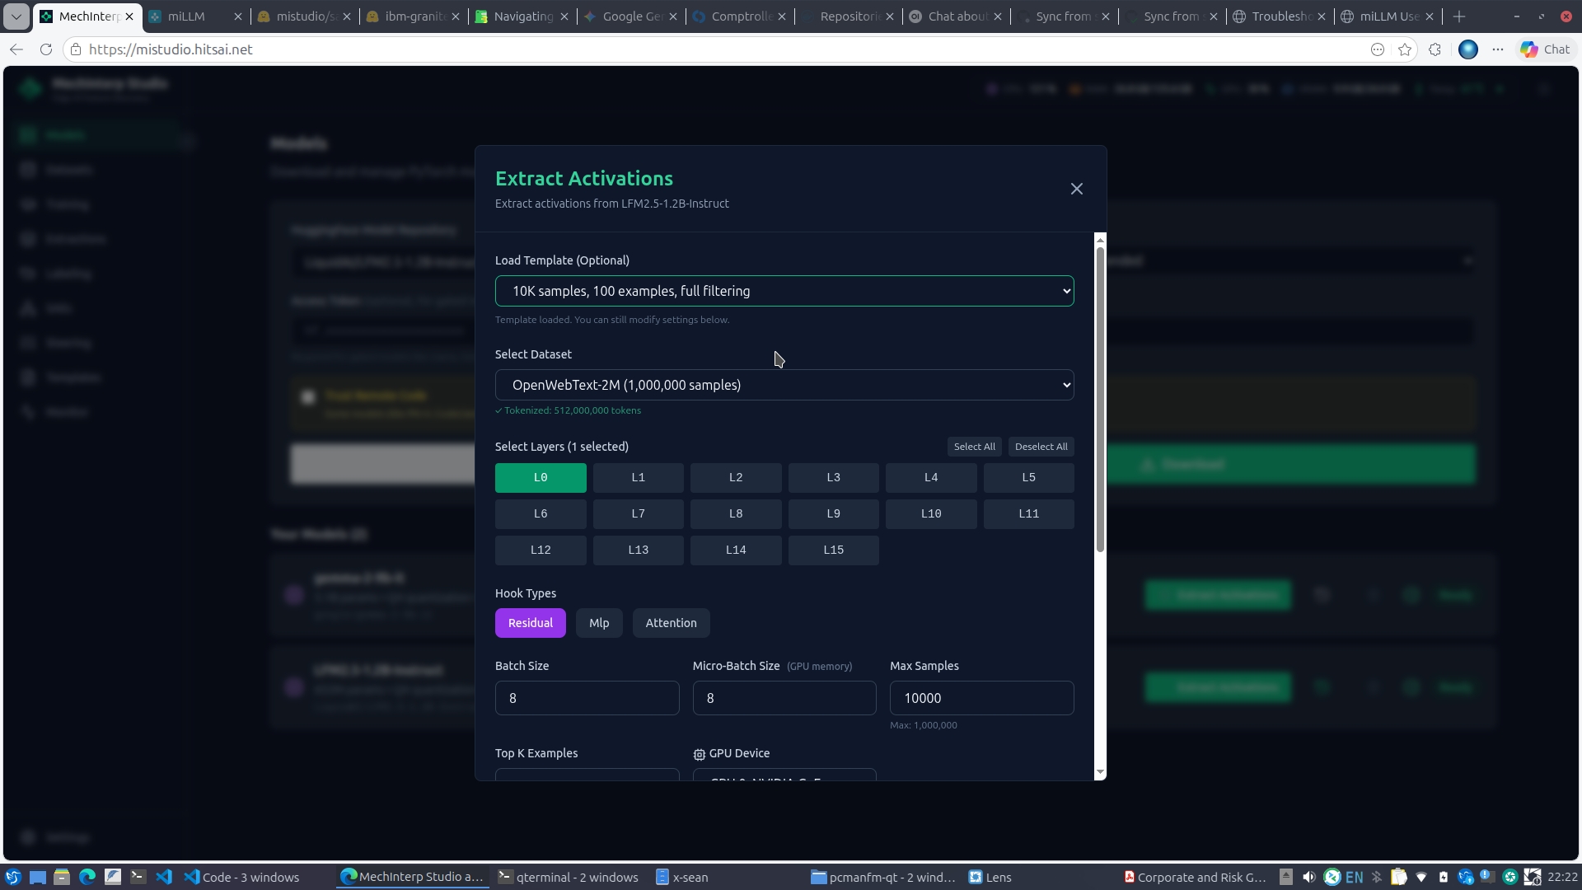The width and height of the screenshot is (1582, 890).
Task: Switch to the miLLM browser tab
Action: pos(195,16)
